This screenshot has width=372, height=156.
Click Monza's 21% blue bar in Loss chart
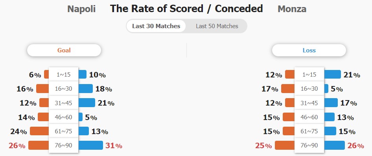tap(332, 74)
